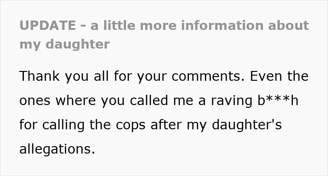Click the word UPDATE in the heading

[47, 25]
